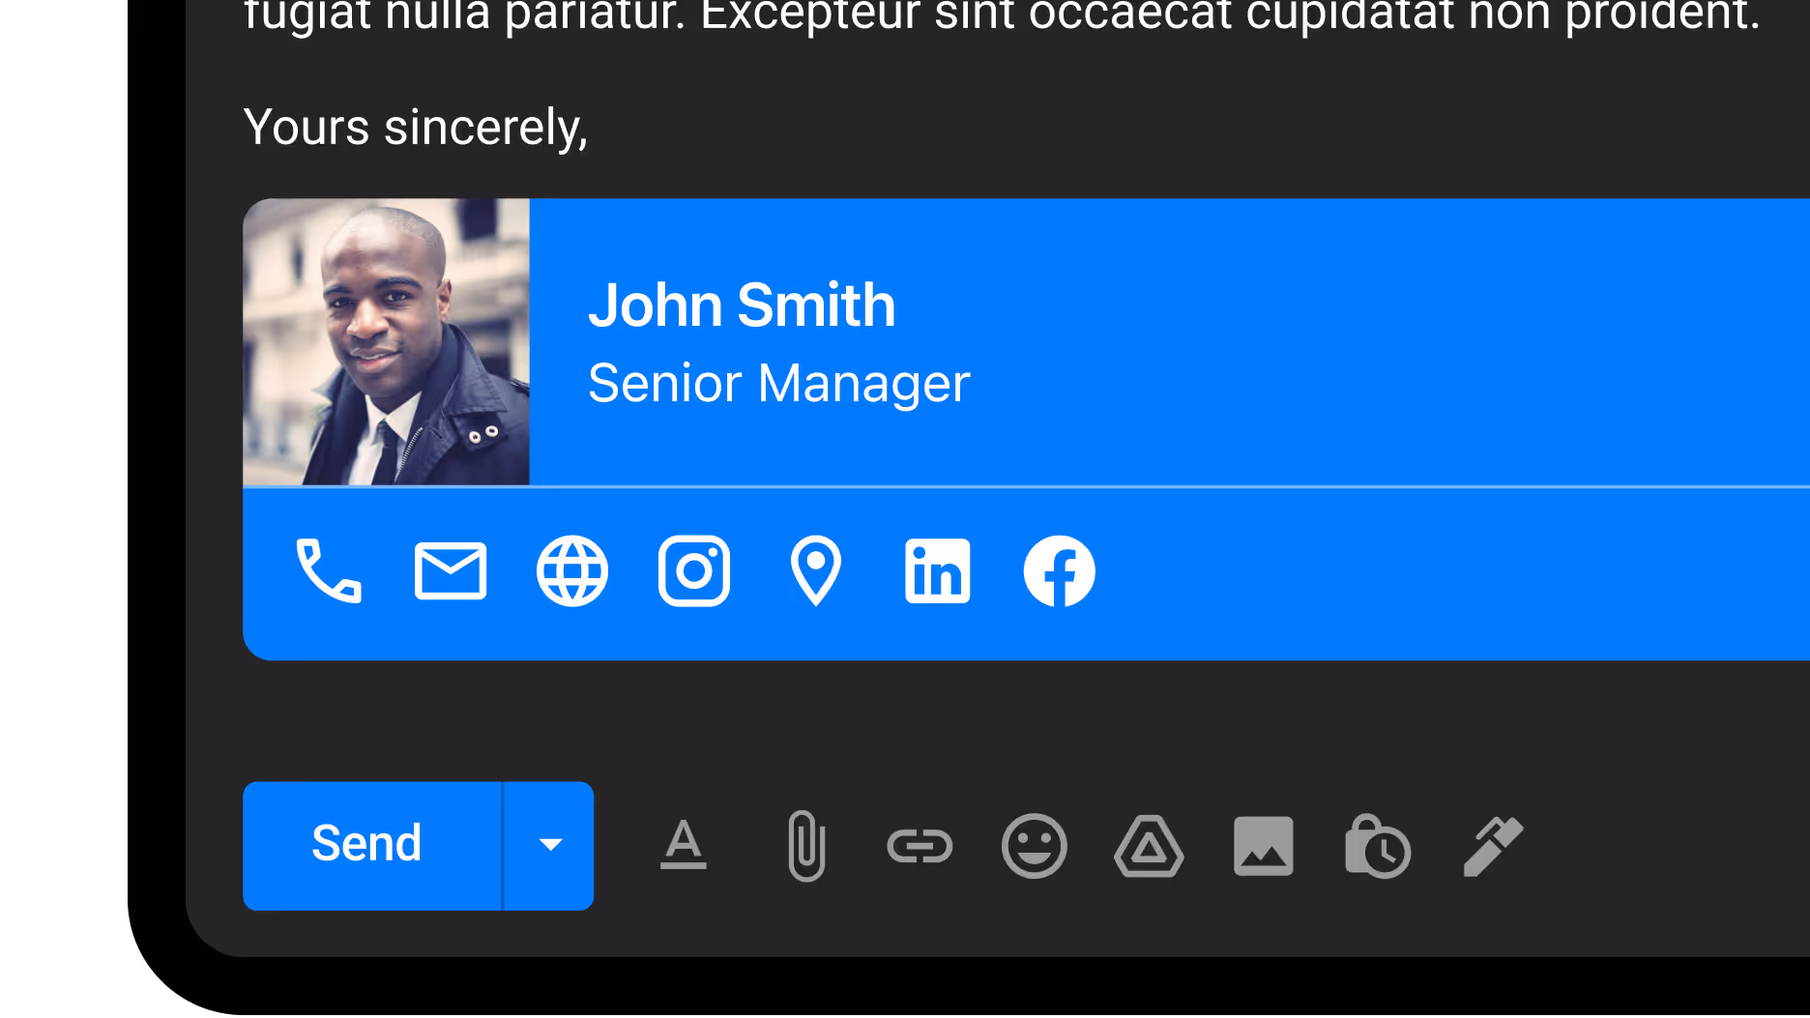Click the name John Smith in signature
This screenshot has height=1018, width=1810.
click(742, 305)
